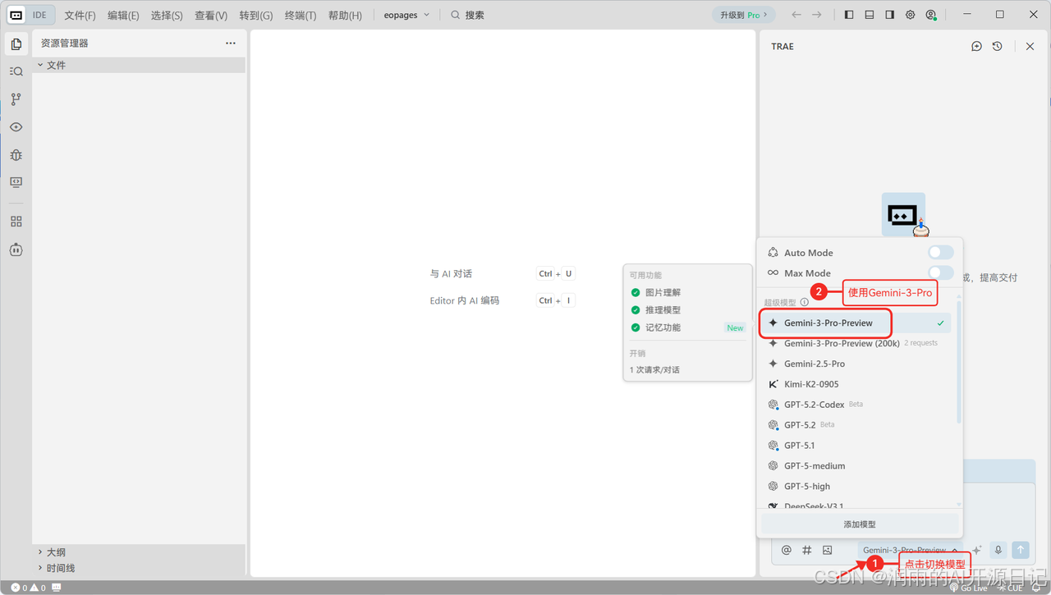Open the Run and Debug bug icon

pos(16,155)
